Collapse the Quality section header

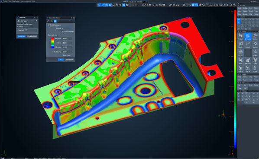tap(238, 32)
